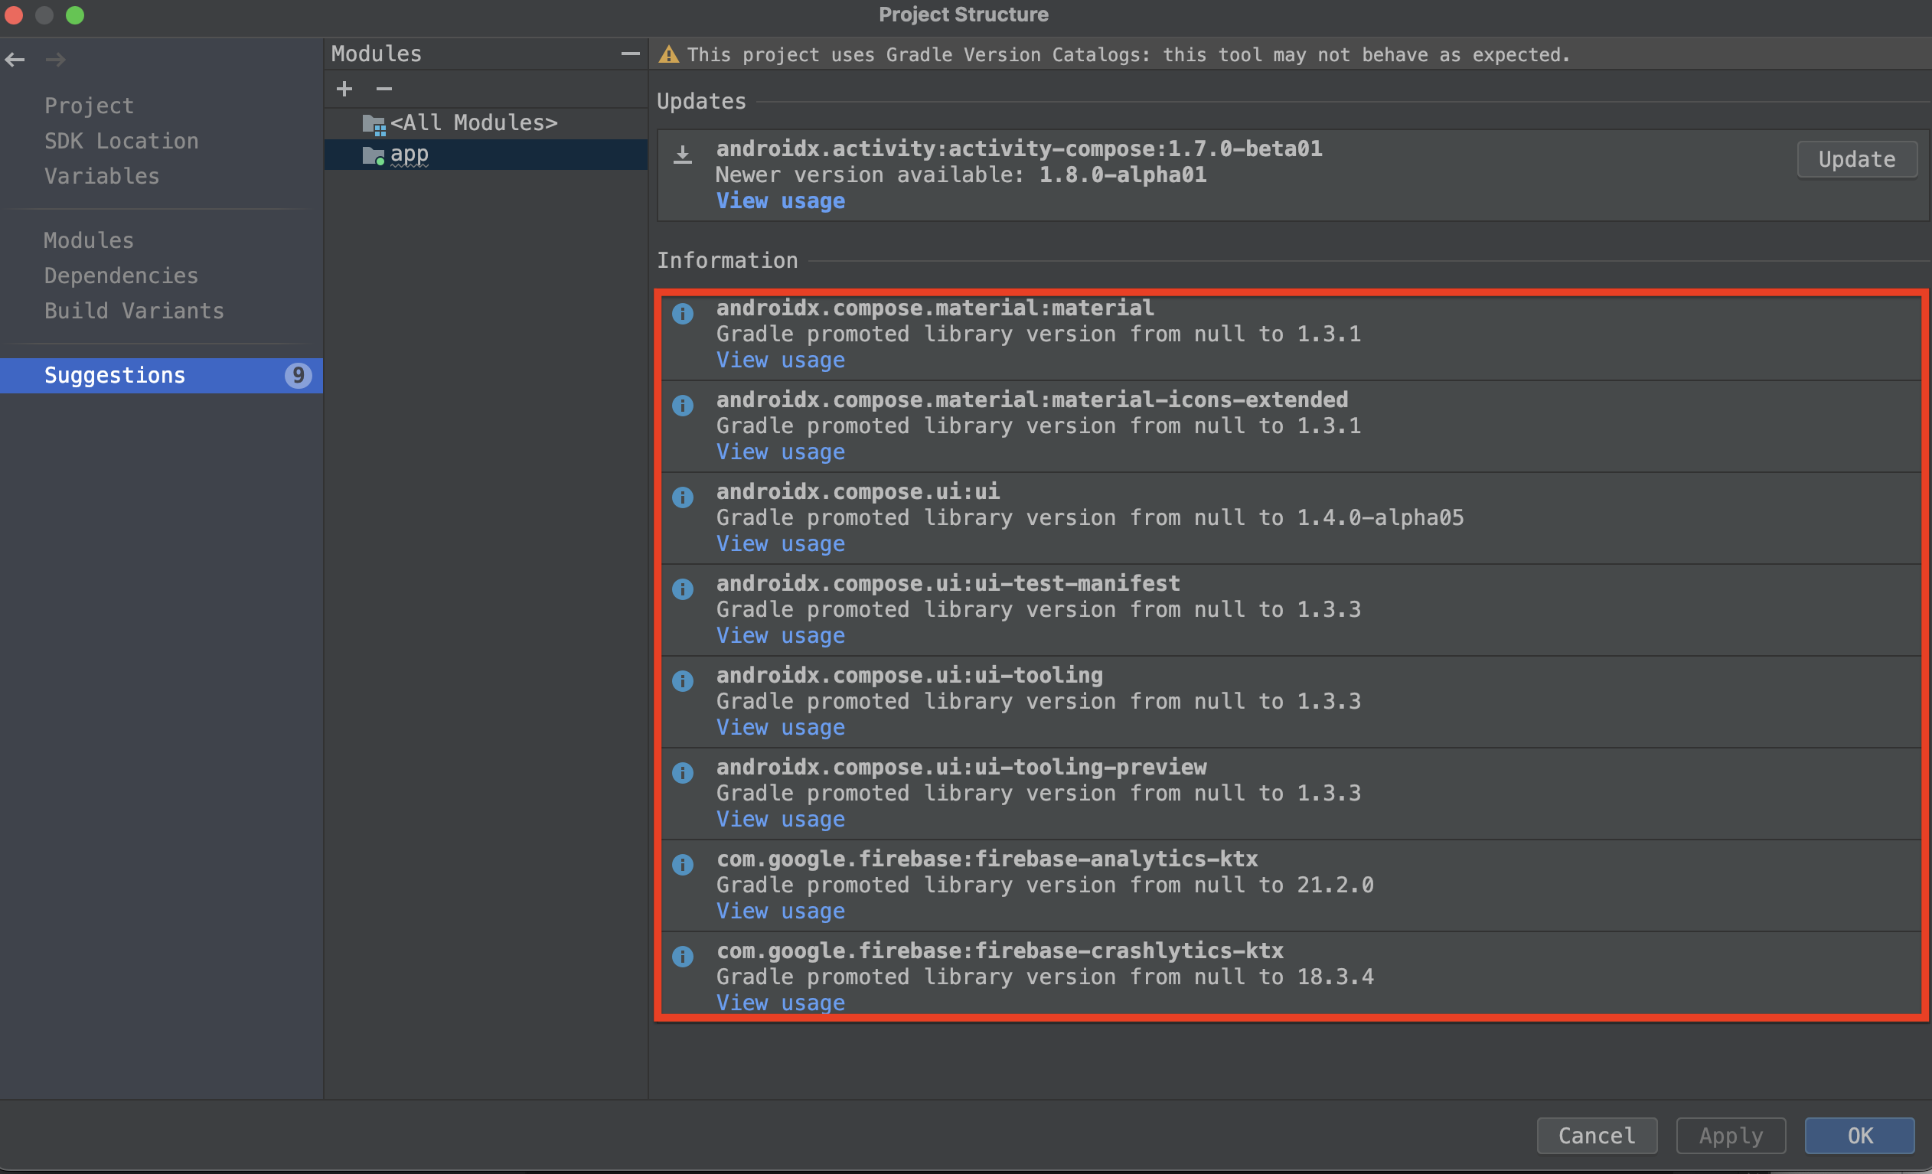Click the back navigation arrow

[x=15, y=59]
